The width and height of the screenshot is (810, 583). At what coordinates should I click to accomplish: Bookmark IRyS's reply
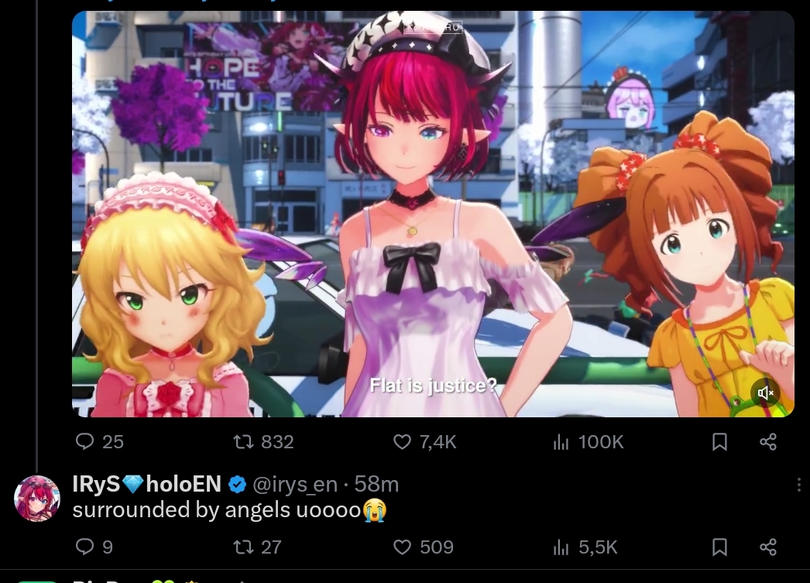click(719, 547)
